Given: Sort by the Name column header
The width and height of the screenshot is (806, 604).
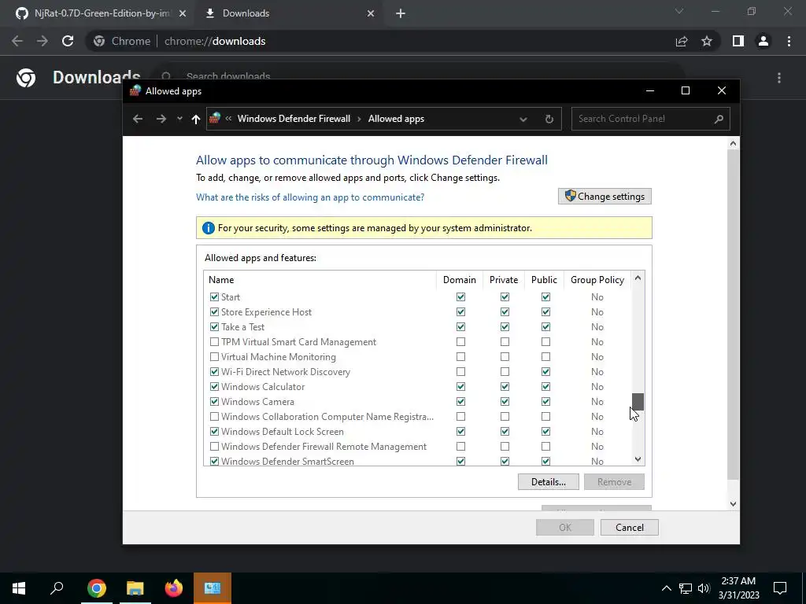Looking at the screenshot, I should point(320,280).
